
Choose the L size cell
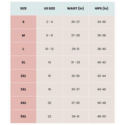pos(23,49)
